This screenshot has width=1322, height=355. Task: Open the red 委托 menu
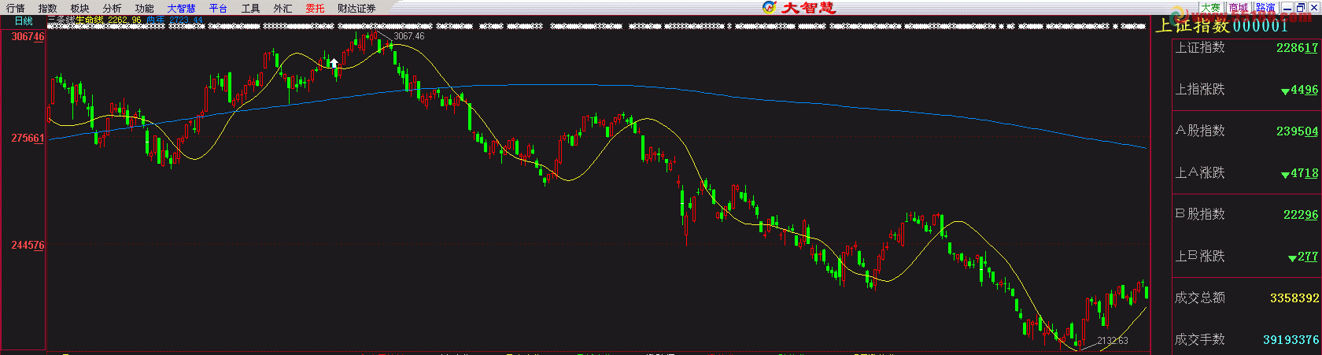coord(315,8)
